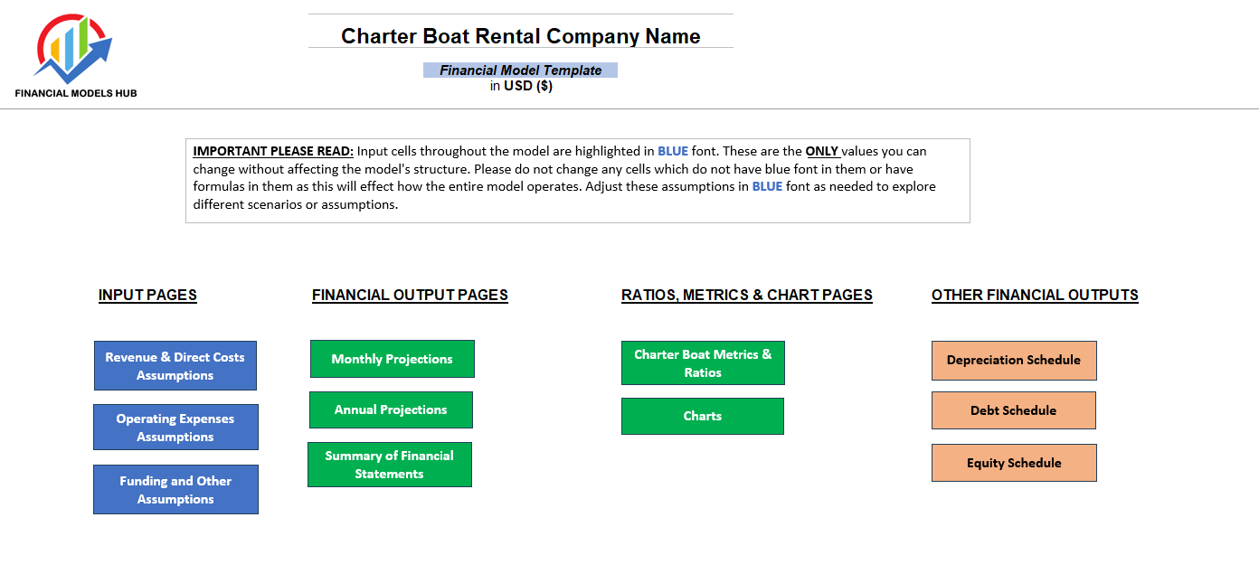Image resolution: width=1259 pixels, height=574 pixels.
Task: Open Funding and Other Assumptions
Action: click(x=175, y=489)
